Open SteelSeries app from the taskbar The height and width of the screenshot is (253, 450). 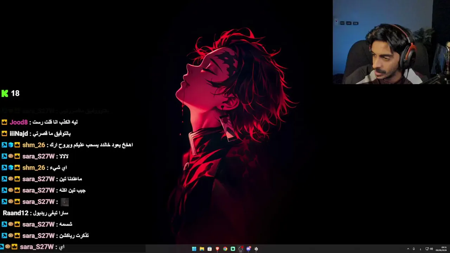[256, 249]
